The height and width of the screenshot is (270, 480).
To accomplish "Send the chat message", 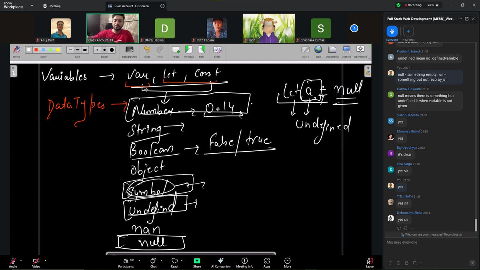I will tap(472, 263).
